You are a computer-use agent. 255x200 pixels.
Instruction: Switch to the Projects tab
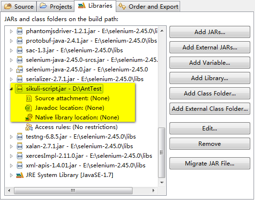[56, 7]
